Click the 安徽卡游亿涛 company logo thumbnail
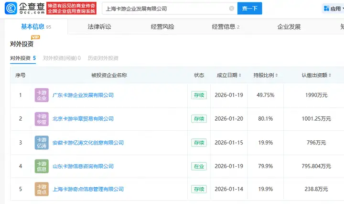344x204 pixels. pyautogui.click(x=42, y=143)
